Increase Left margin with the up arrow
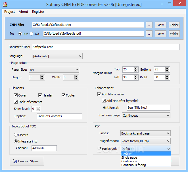Viewport: 188px width, 172px height. pos(135,76)
